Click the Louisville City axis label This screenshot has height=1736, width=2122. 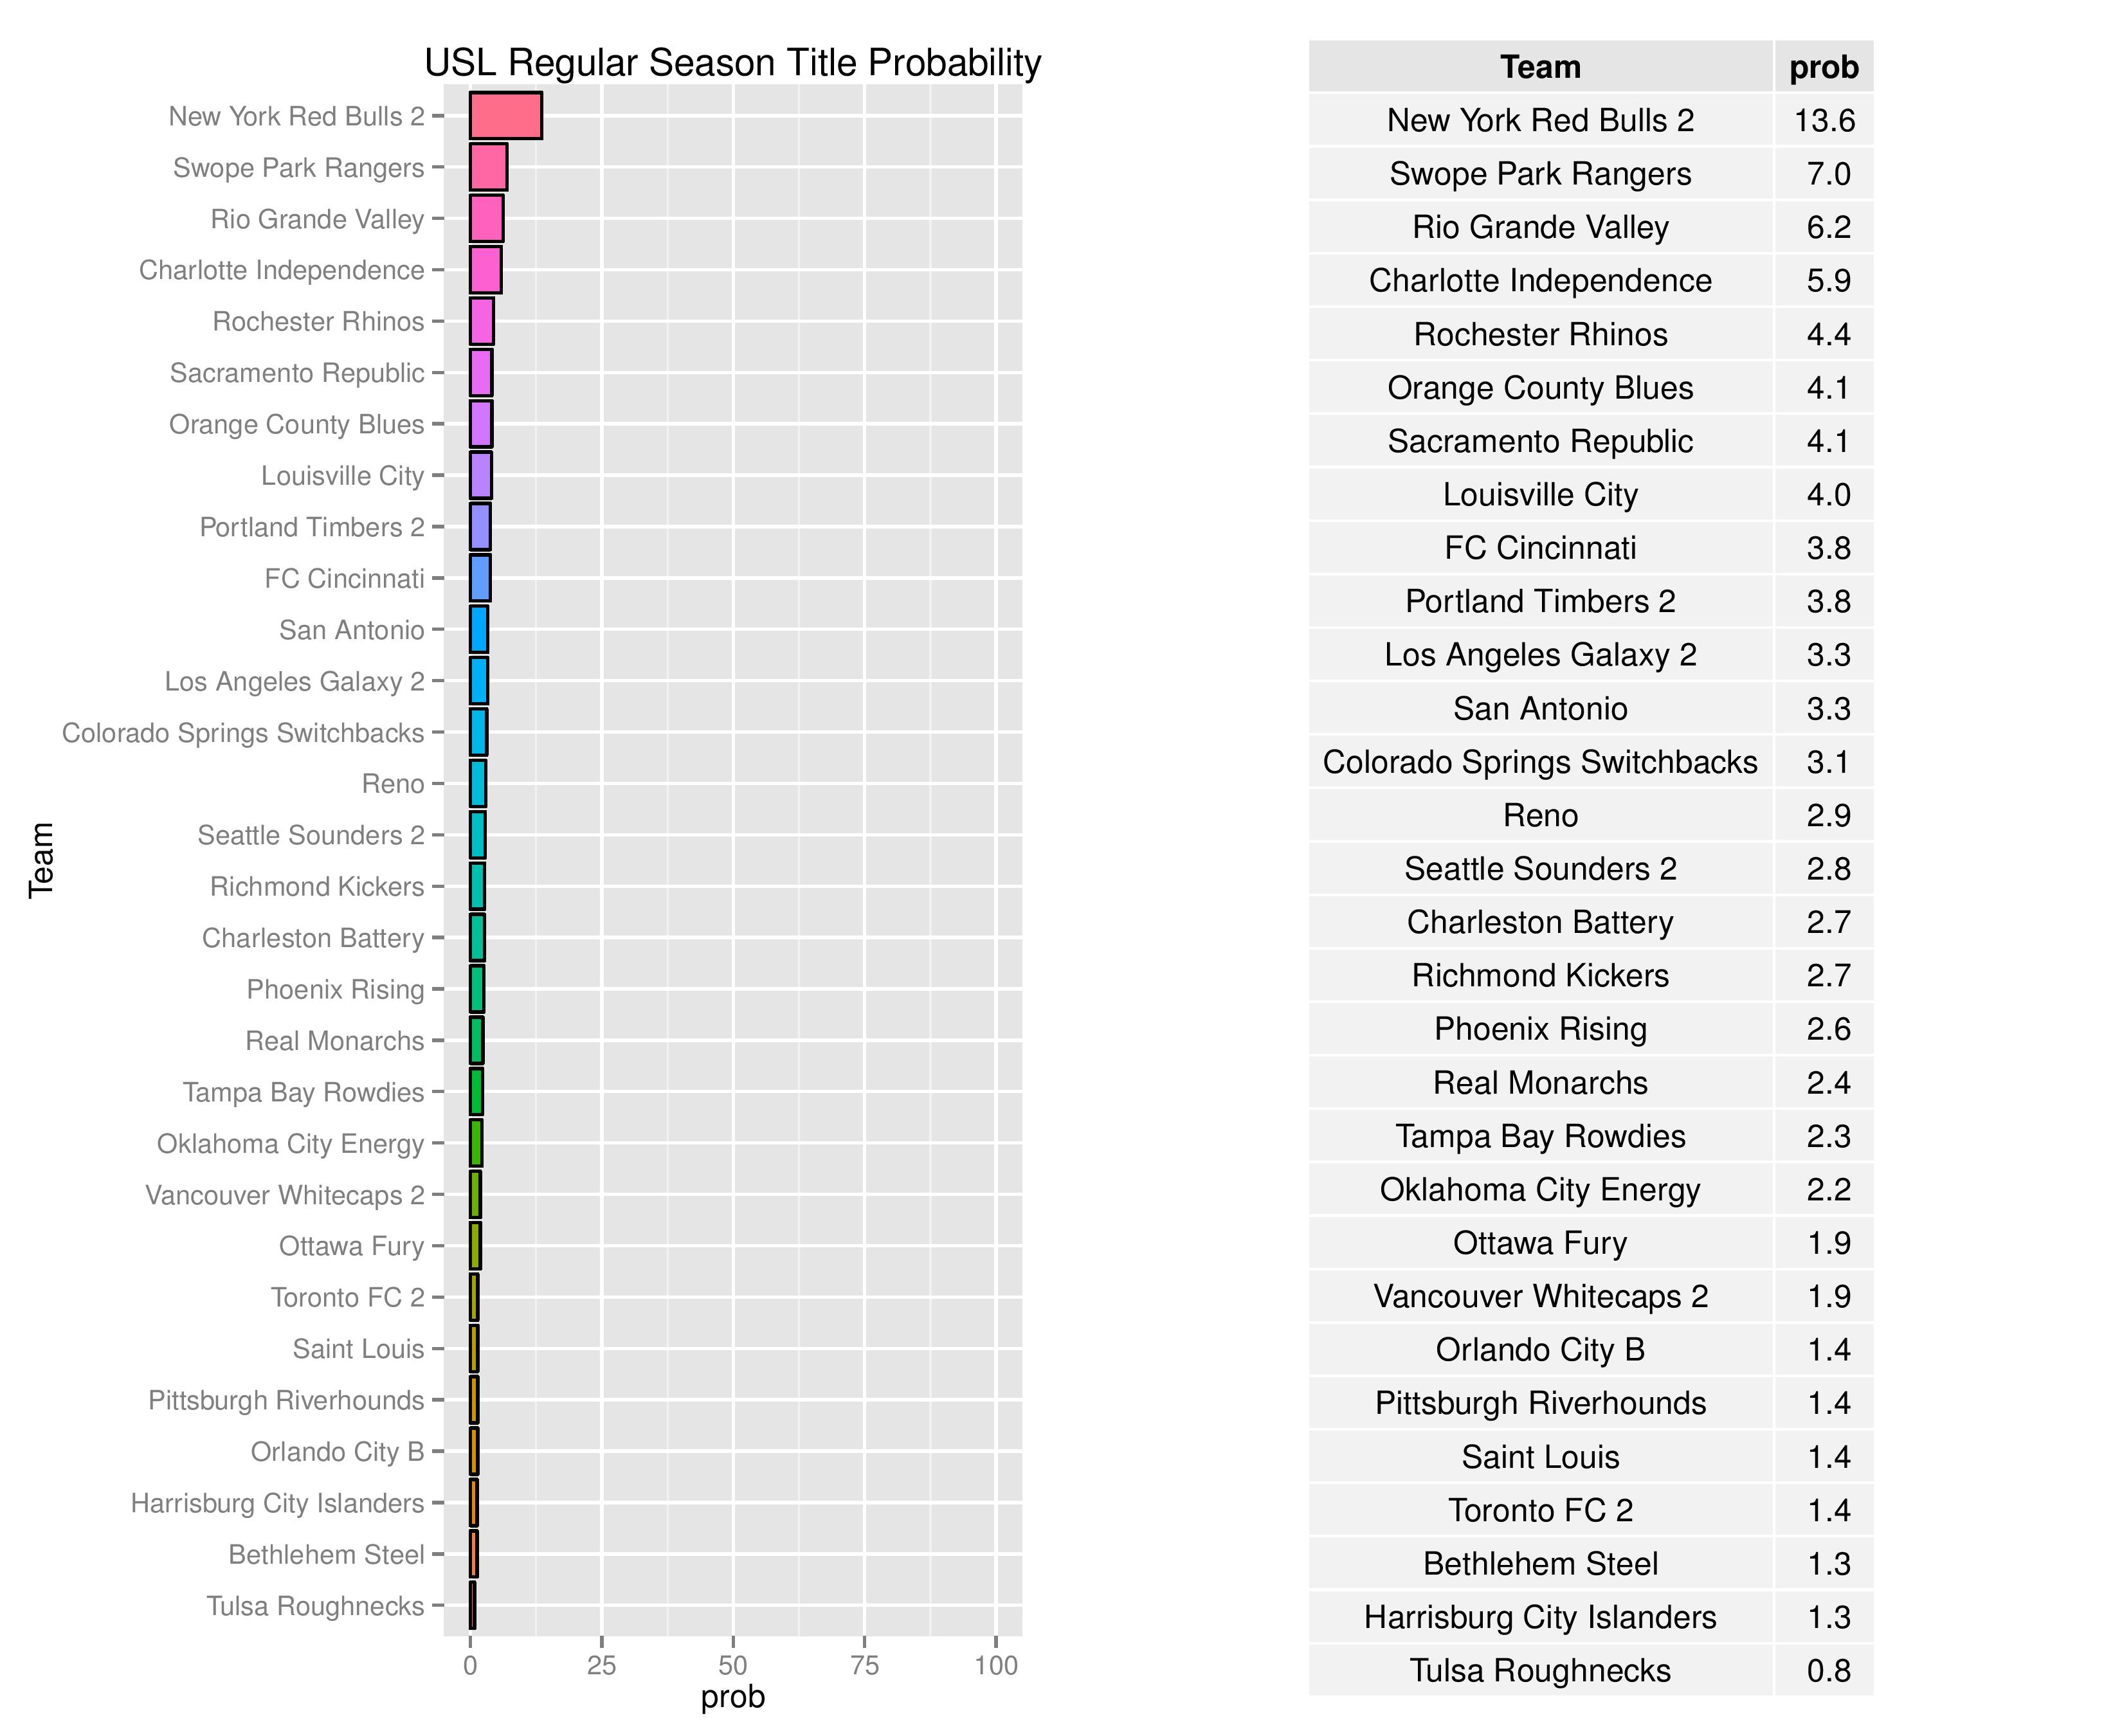coord(342,476)
